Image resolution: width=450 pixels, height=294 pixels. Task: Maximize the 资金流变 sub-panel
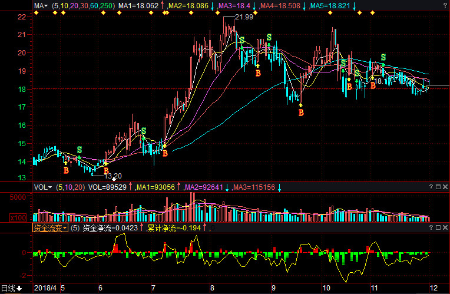[438, 227]
